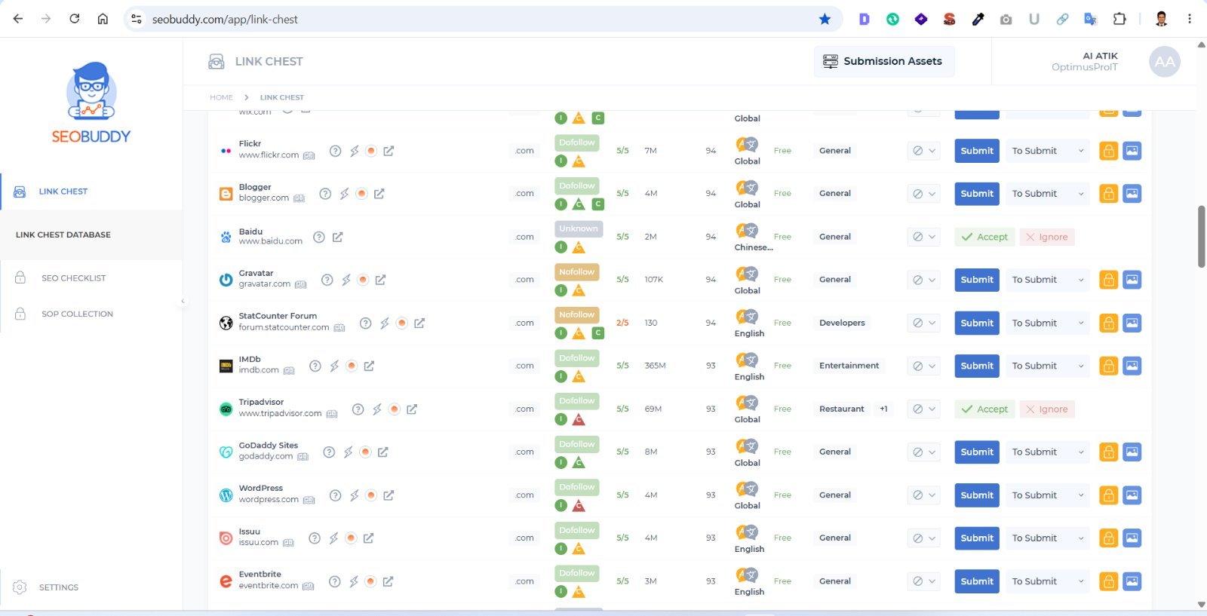Click the blue image icon in Issuu row
Image resolution: width=1207 pixels, height=616 pixels.
coord(1132,538)
